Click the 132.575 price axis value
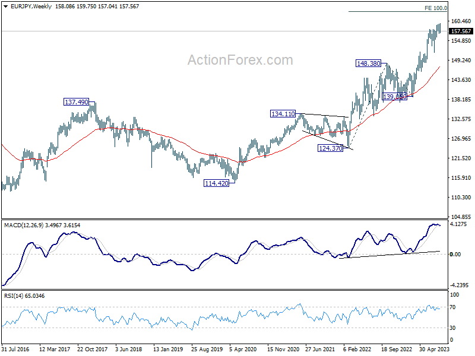Image resolution: width=475 pixels, height=356 pixels. coord(461,119)
